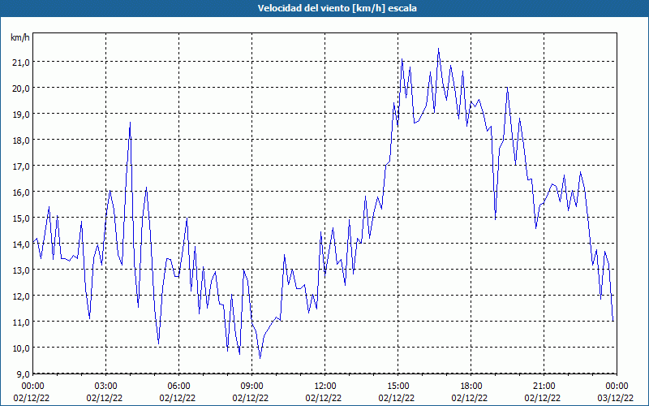Click the chart title 'Velocidad del viento [km/h] escala'

click(x=337, y=8)
